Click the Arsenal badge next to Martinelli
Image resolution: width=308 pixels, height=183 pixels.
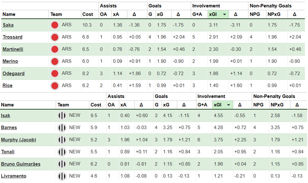55,50
